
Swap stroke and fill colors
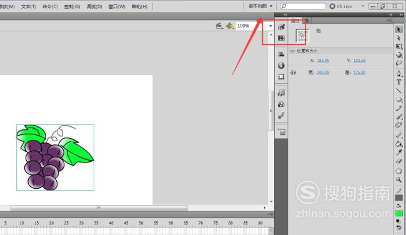coord(399,227)
